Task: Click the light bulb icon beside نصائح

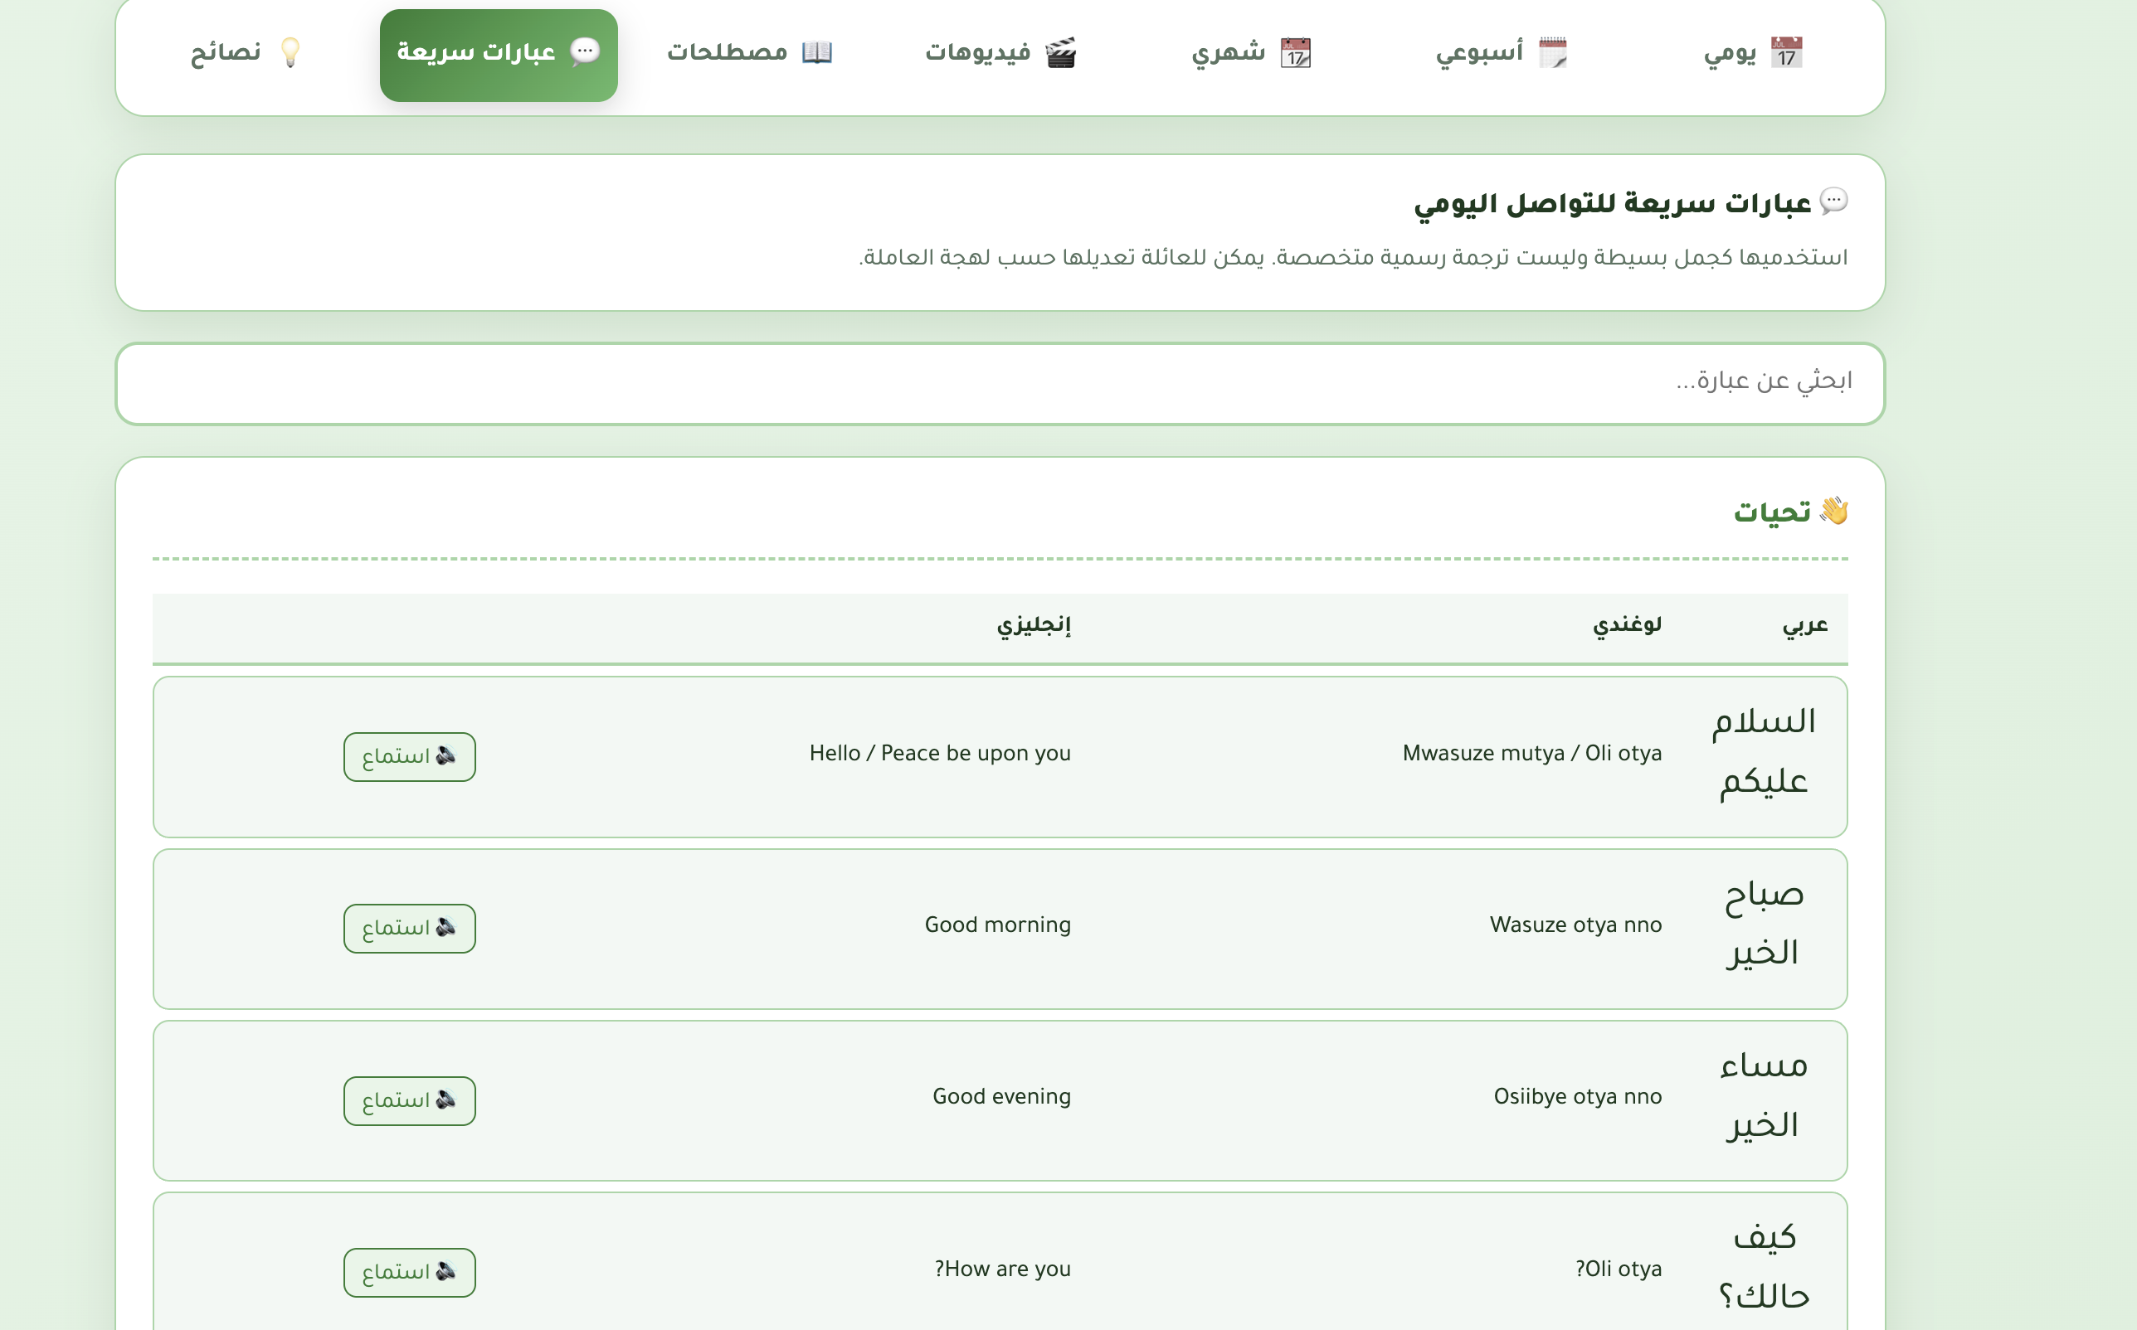Action: 290,53
